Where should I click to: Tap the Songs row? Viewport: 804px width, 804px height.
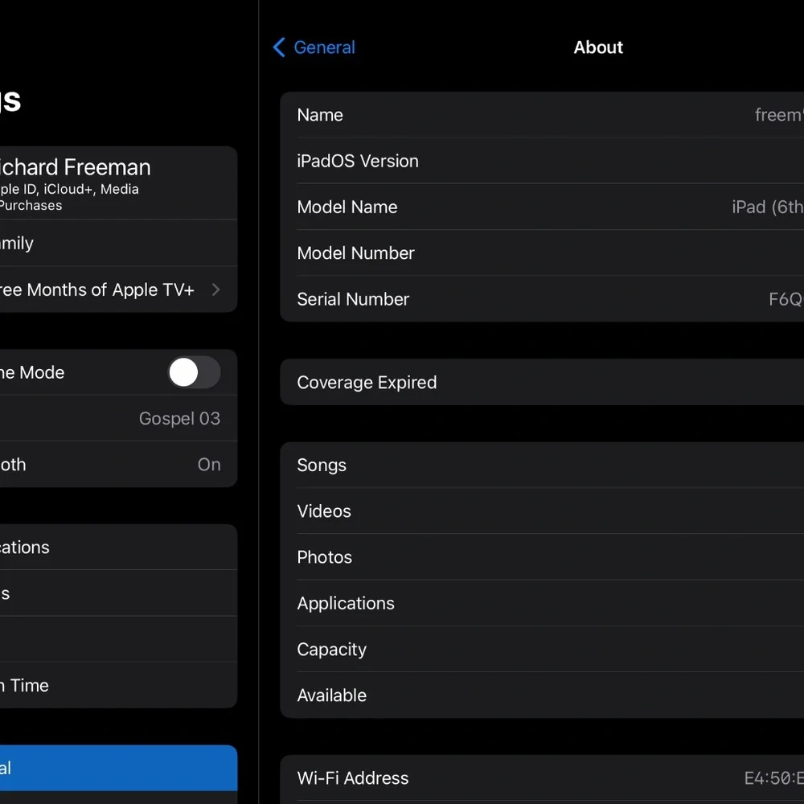click(542, 465)
